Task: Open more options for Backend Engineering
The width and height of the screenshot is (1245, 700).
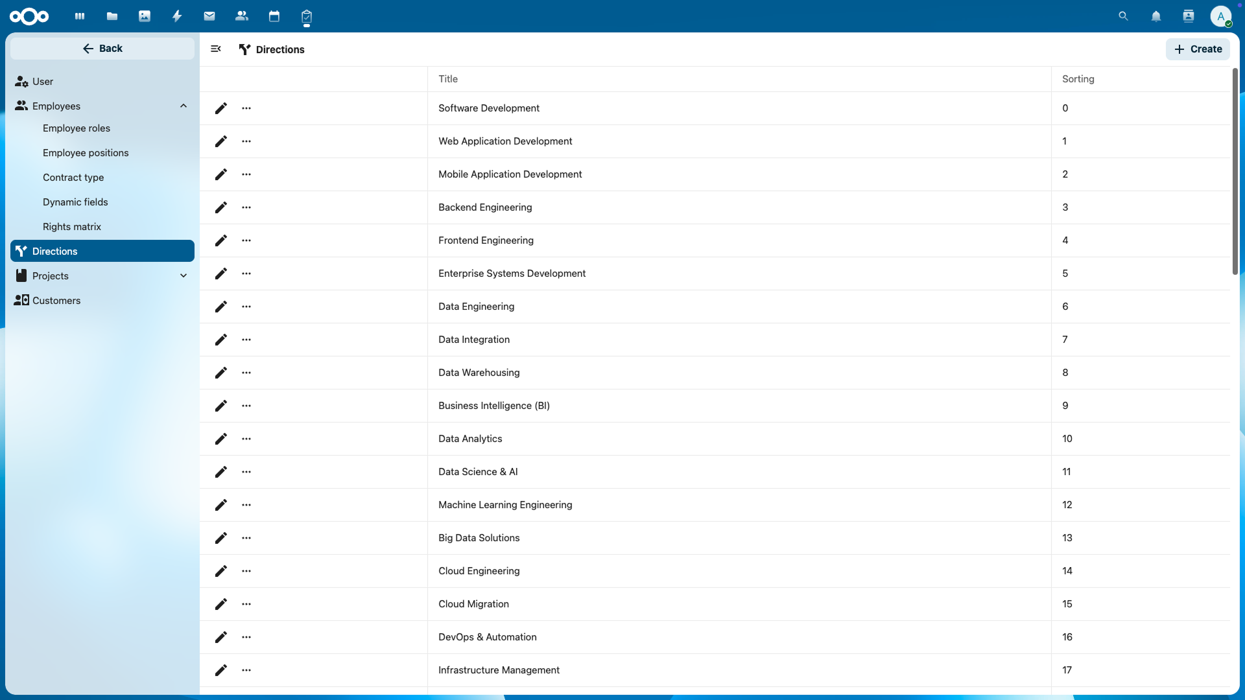Action: coord(246,207)
